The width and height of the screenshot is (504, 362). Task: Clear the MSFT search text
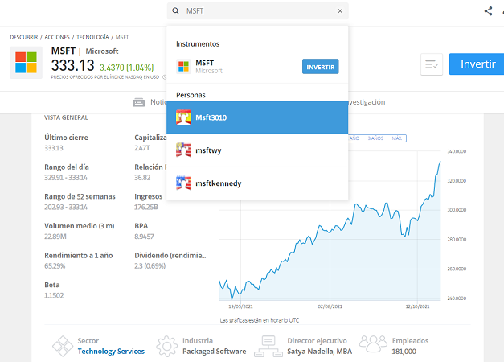340,11
